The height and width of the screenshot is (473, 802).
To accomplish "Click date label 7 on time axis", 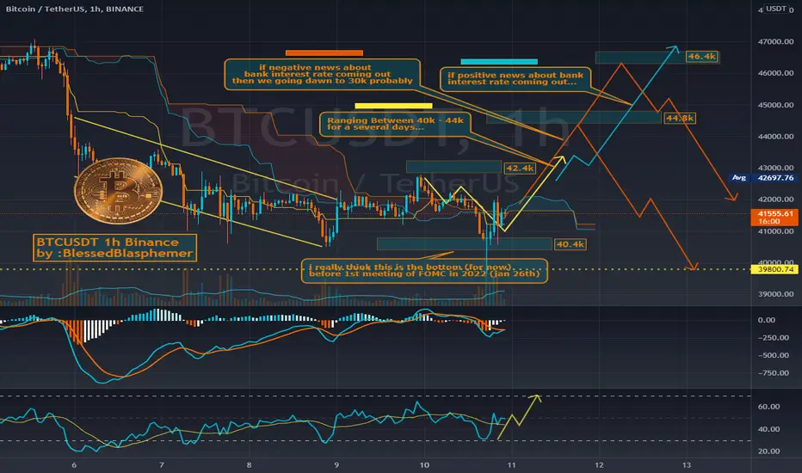I will (x=162, y=464).
